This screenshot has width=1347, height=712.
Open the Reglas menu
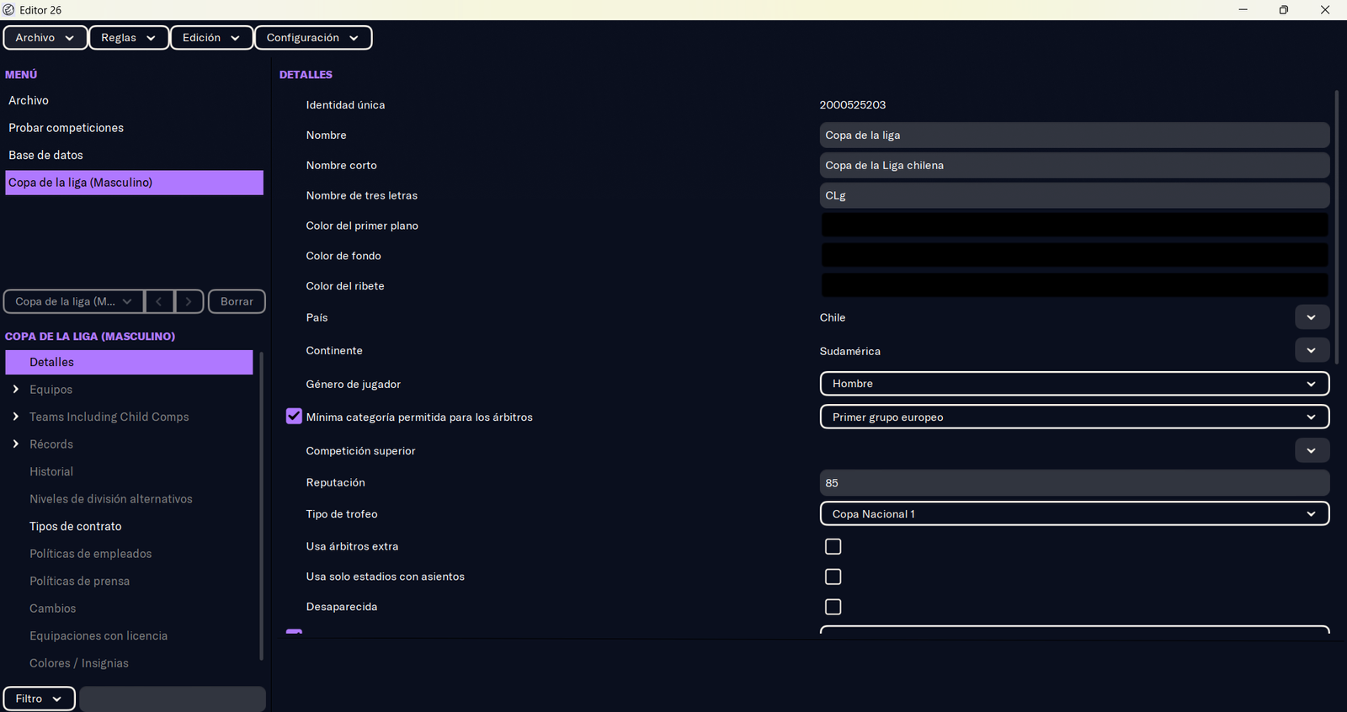(128, 38)
